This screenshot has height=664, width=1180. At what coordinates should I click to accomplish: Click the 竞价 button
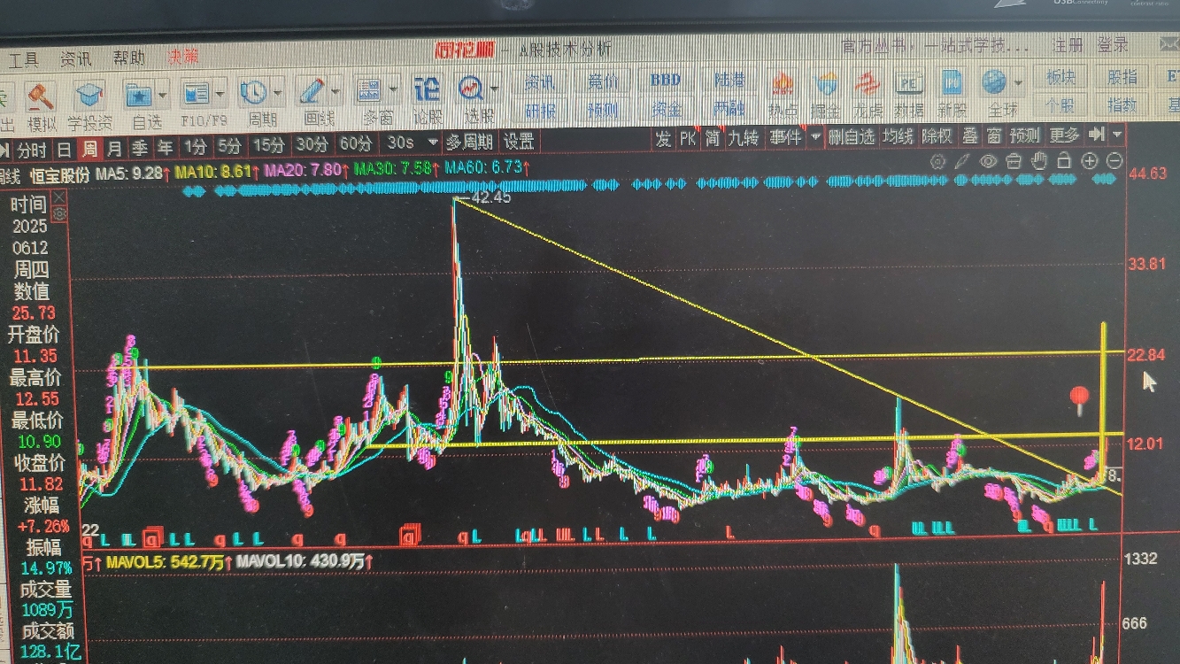[x=603, y=81]
